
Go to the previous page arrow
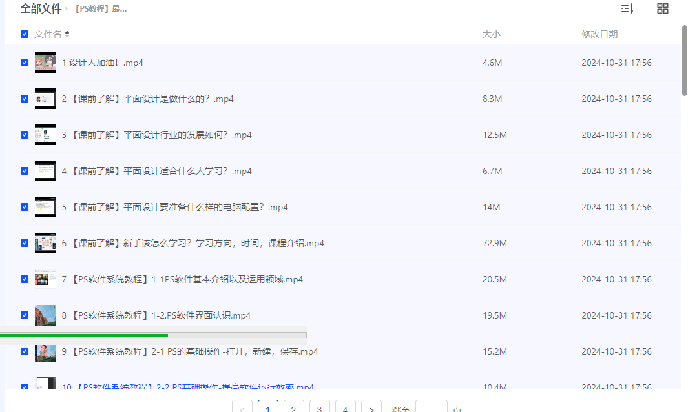click(242, 406)
